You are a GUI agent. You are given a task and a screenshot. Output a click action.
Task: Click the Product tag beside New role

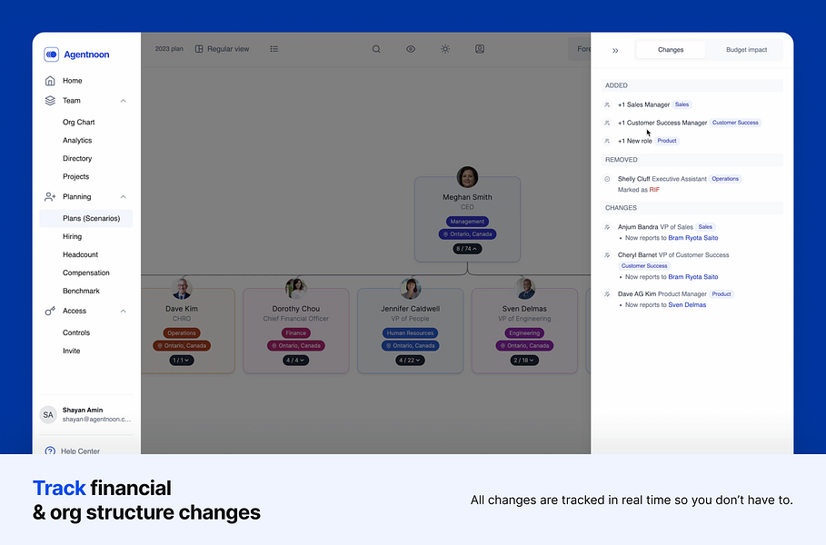[667, 141]
